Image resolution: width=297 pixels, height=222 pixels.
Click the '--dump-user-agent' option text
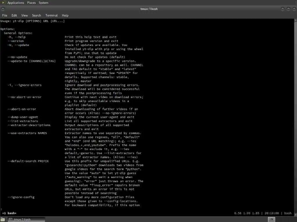point(23,117)
